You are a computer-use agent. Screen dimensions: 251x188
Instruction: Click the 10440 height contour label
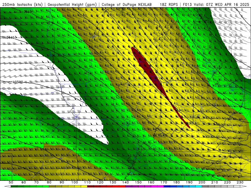(9, 38)
